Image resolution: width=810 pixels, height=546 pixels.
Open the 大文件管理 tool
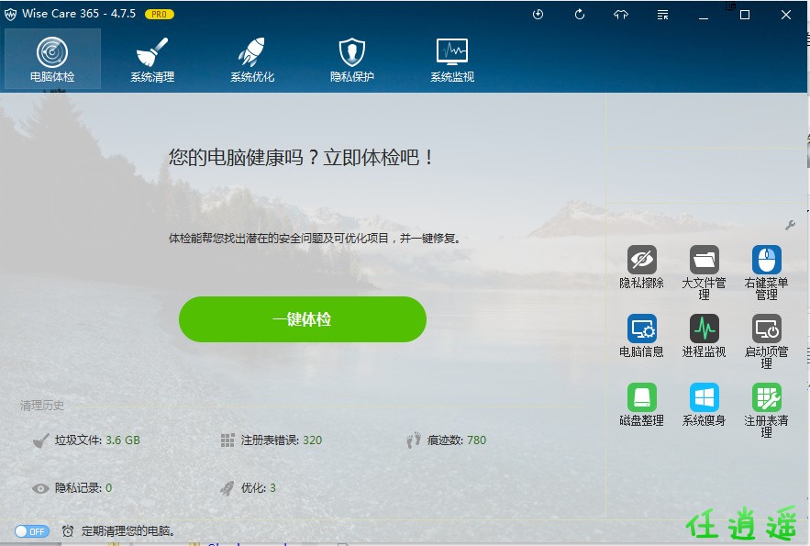[704, 273]
